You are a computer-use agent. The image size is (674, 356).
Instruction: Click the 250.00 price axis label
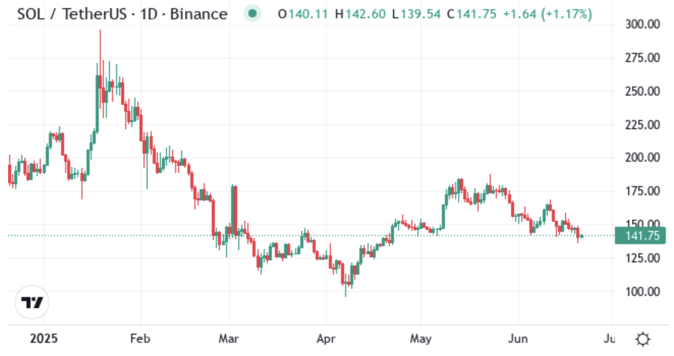pos(642,92)
